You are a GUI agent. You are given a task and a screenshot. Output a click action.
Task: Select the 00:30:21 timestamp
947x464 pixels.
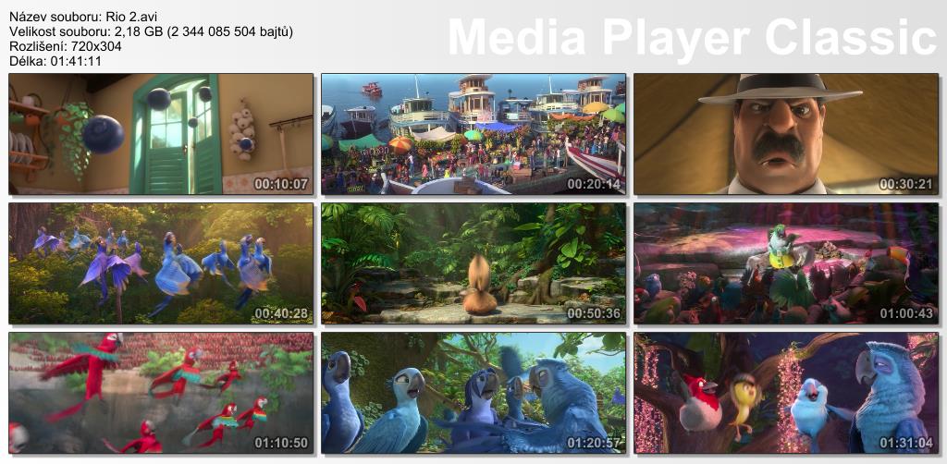pyautogui.click(x=907, y=184)
